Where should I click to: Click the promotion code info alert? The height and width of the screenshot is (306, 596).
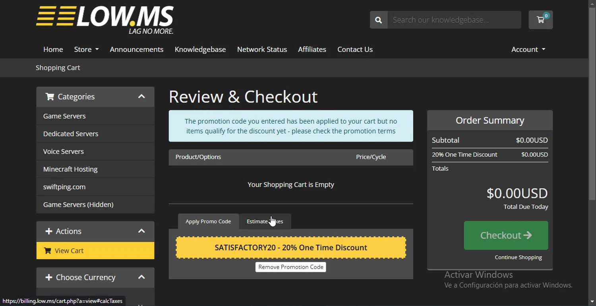point(291,126)
